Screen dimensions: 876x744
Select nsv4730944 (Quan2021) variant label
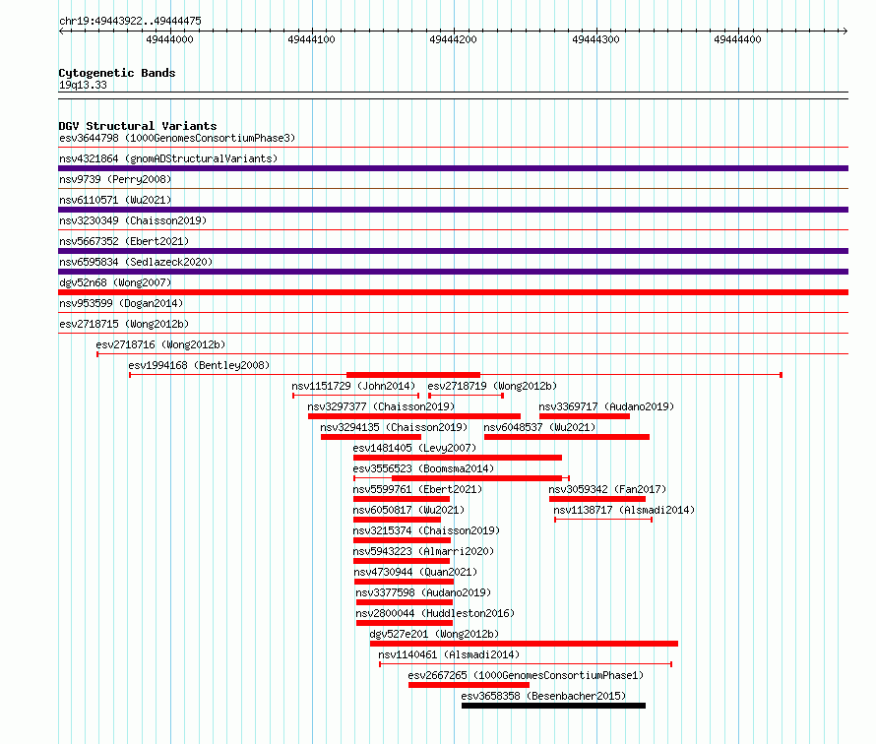pos(415,572)
